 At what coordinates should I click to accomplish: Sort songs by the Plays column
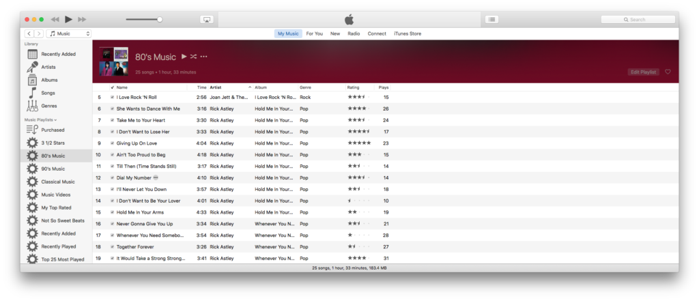382,87
